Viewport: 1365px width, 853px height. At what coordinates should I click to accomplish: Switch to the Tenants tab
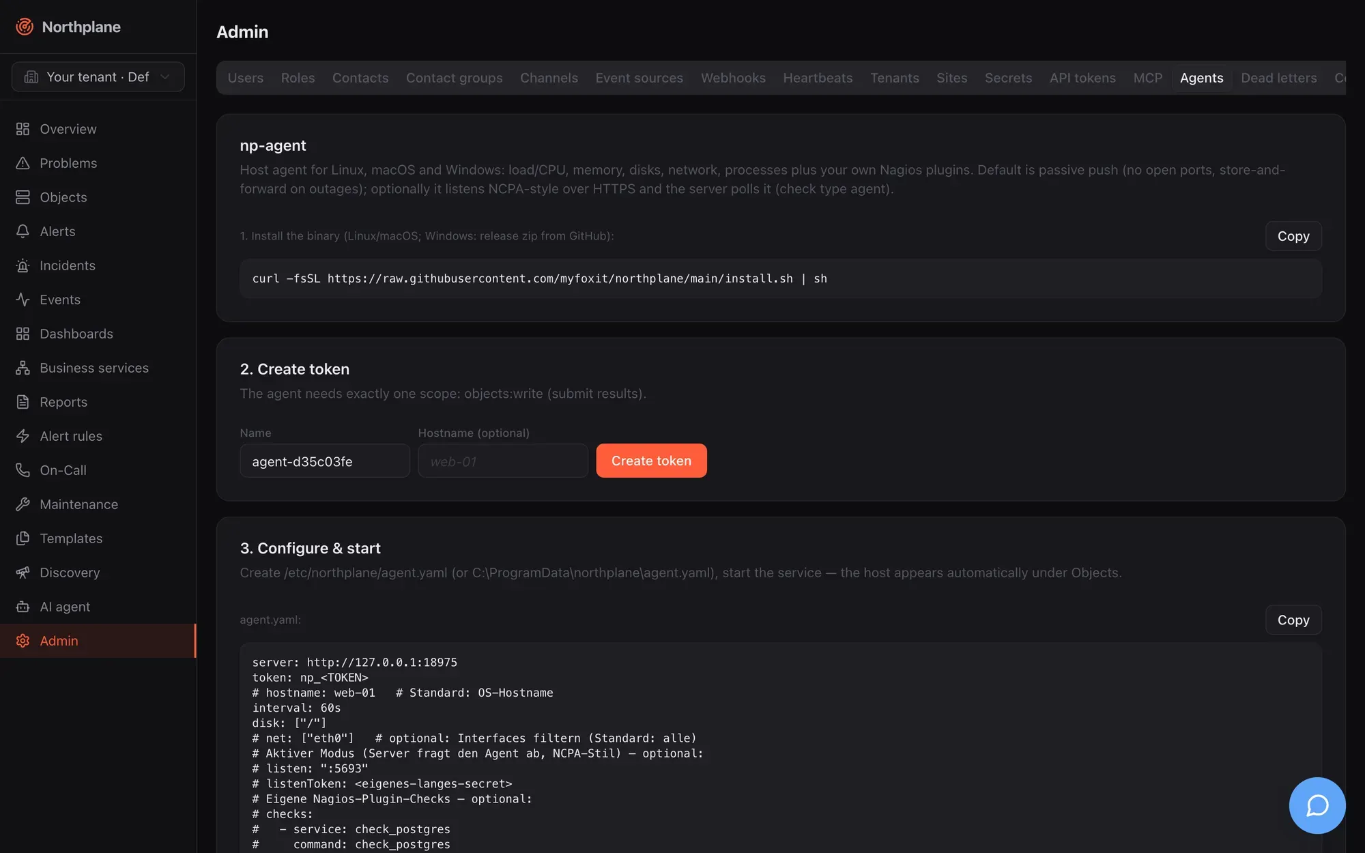click(895, 78)
